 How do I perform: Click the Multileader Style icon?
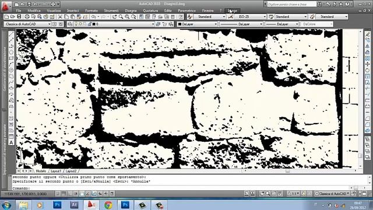(x=312, y=17)
